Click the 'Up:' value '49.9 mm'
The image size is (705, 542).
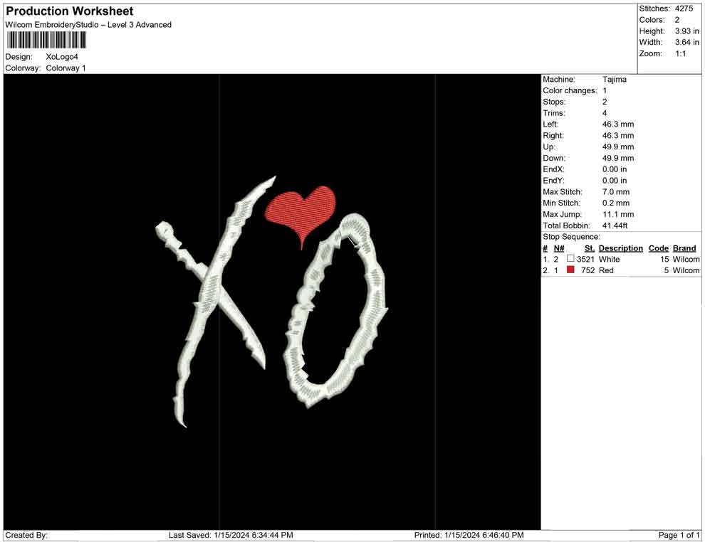[618, 147]
